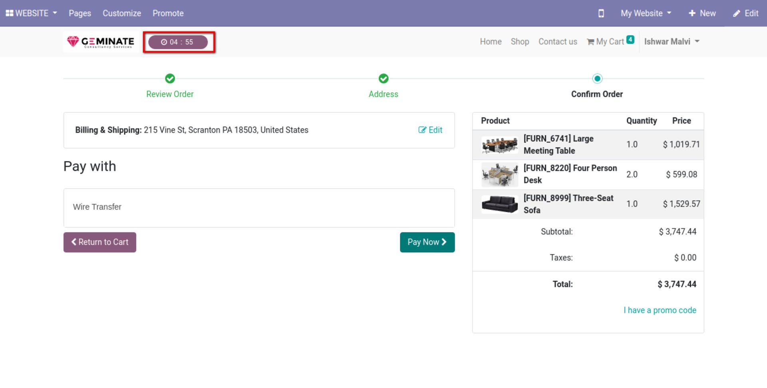Click the 'I have a promo code' link
Screen dimensions: 767x388
(660, 310)
